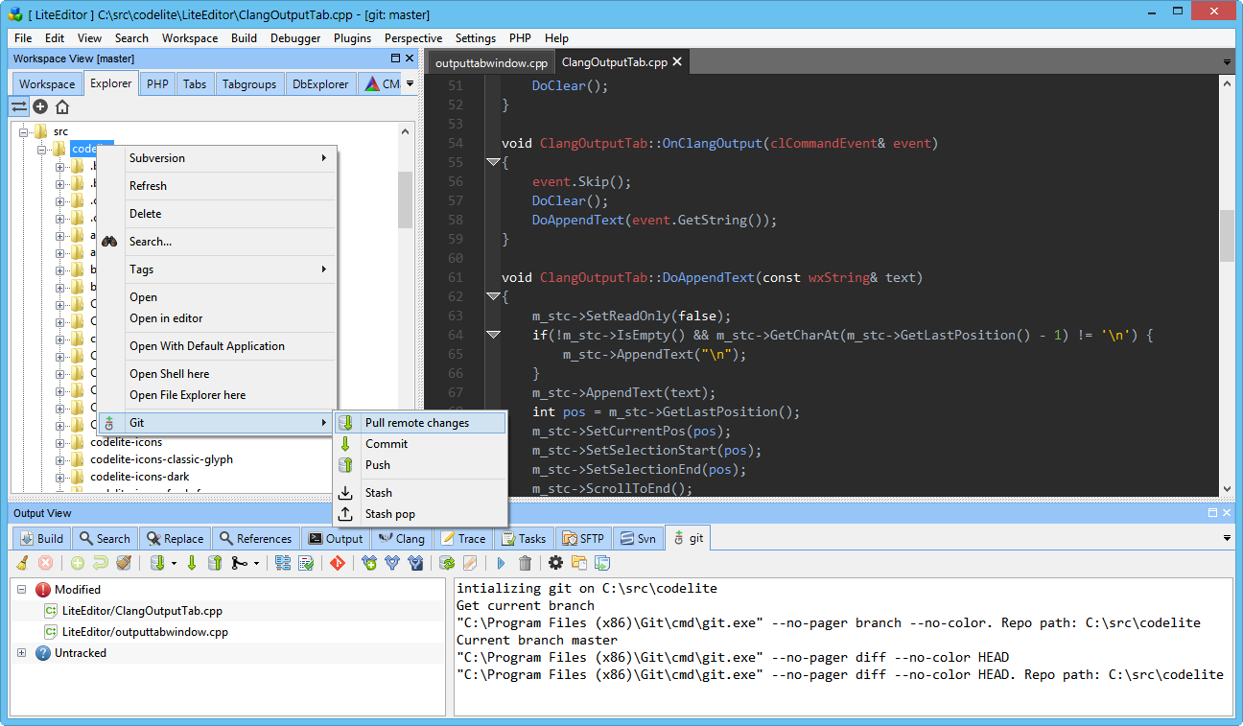Switch to the Tabgroups workspace tab

[249, 84]
